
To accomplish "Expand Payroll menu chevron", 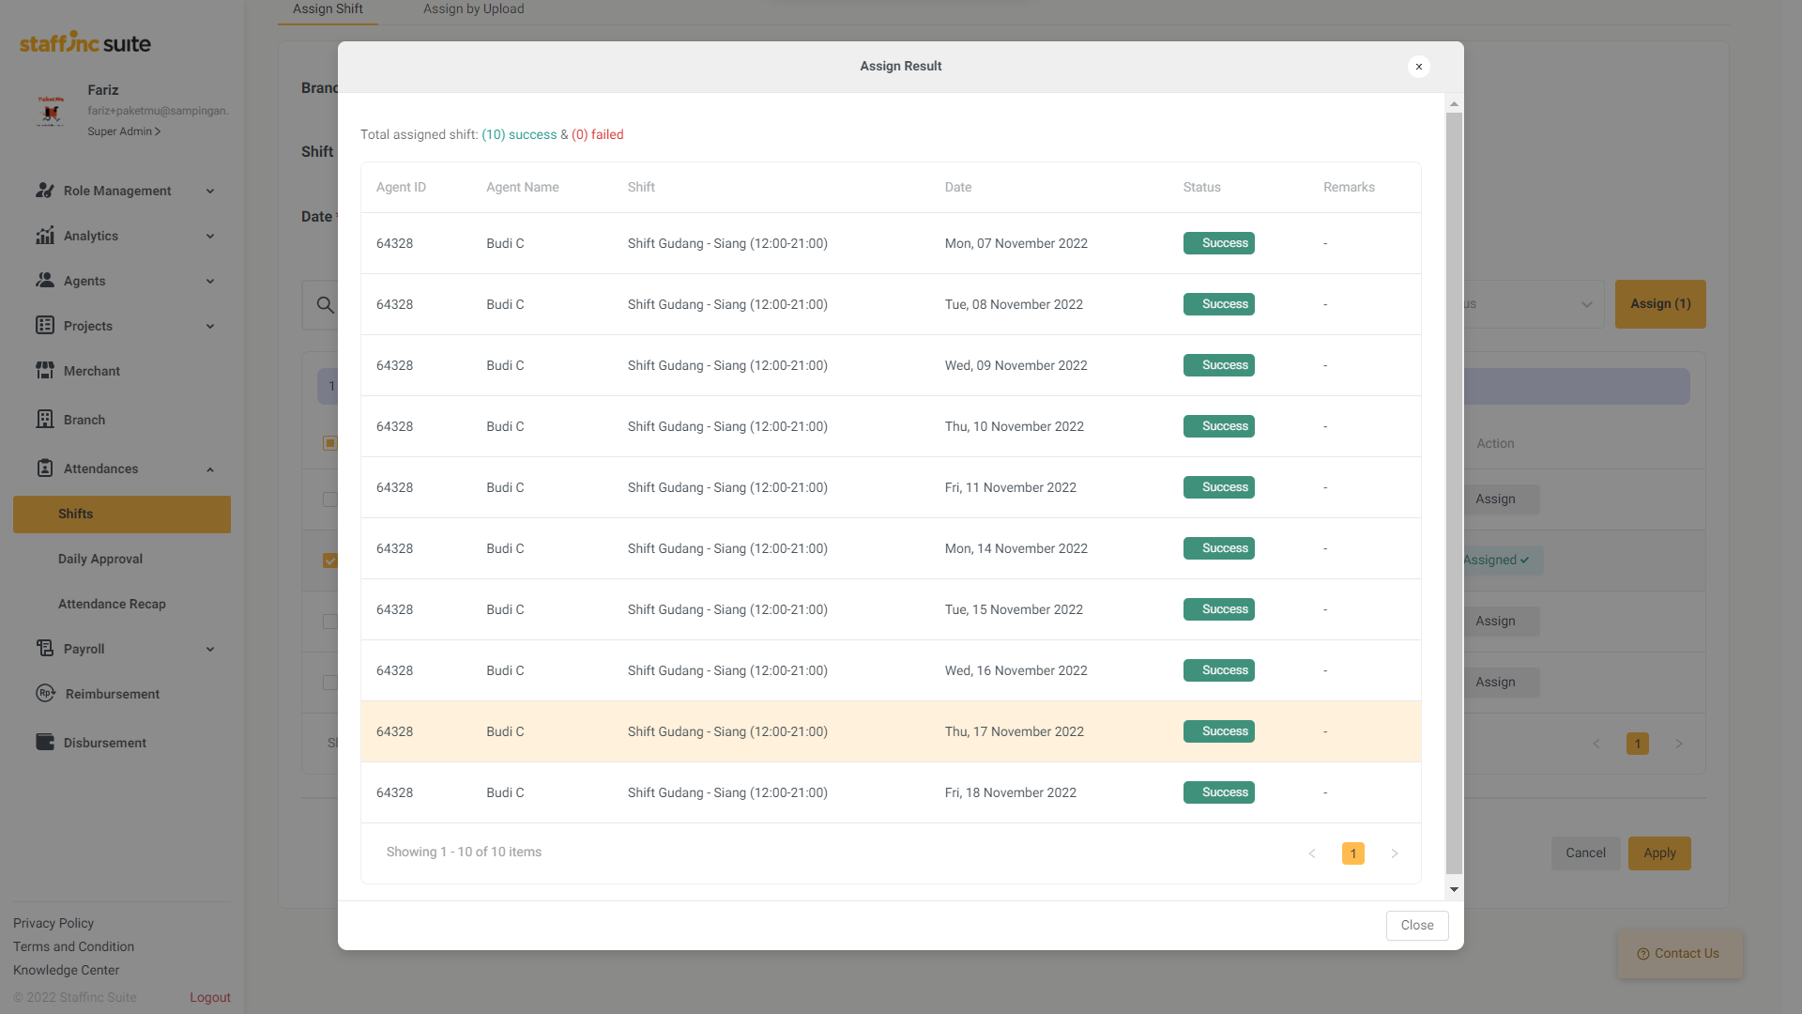I will tap(210, 650).
